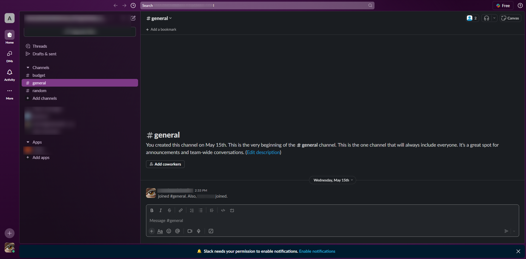The height and width of the screenshot is (259, 526).
Task: Open the emoji picker
Action: 169,231
